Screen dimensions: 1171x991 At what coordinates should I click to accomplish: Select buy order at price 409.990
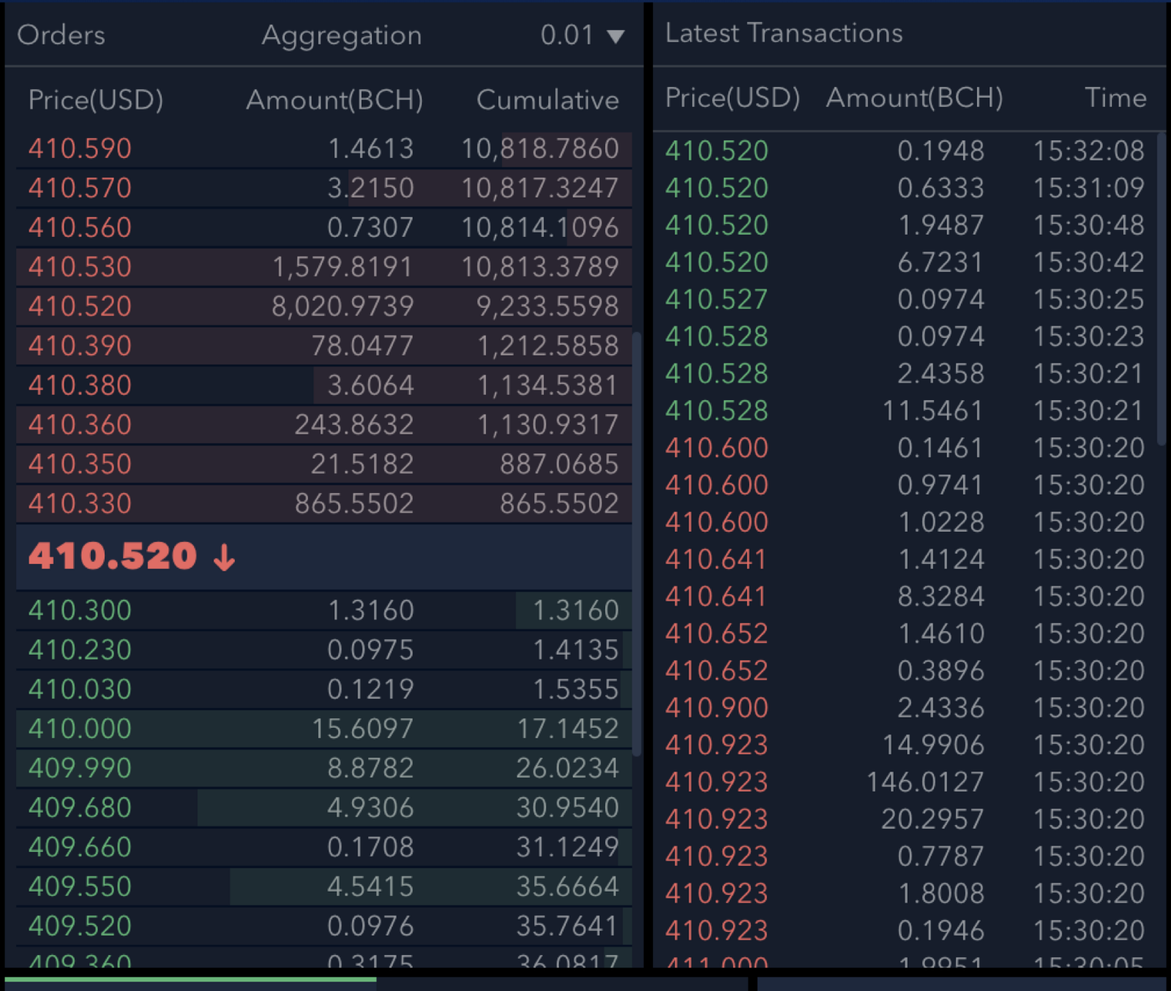click(323, 769)
